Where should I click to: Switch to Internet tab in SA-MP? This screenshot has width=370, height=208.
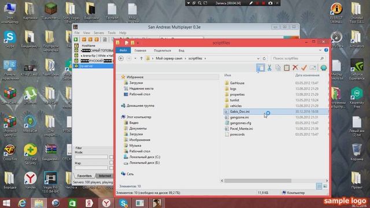[x=105, y=176]
